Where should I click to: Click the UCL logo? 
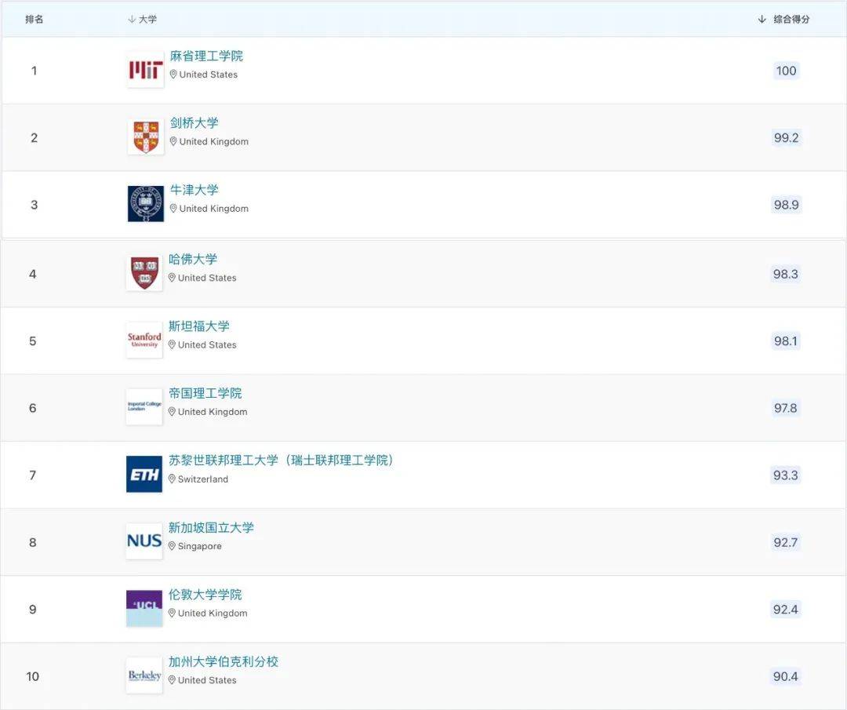tap(144, 609)
